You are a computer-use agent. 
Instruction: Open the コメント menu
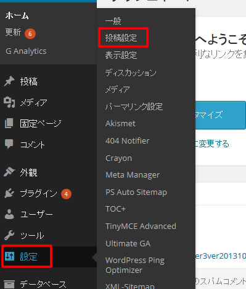[x=33, y=144]
